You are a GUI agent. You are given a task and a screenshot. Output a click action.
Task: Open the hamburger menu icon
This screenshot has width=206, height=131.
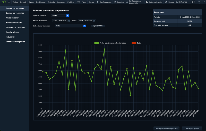tap(9, 2)
